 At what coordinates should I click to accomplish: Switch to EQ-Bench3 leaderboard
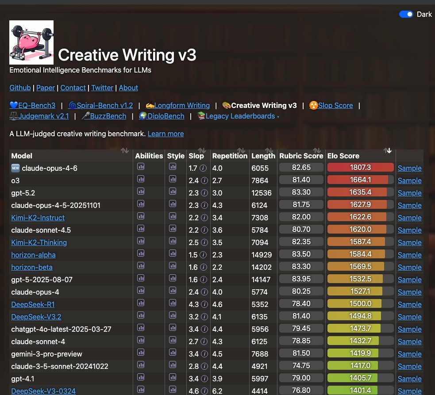coord(32,105)
